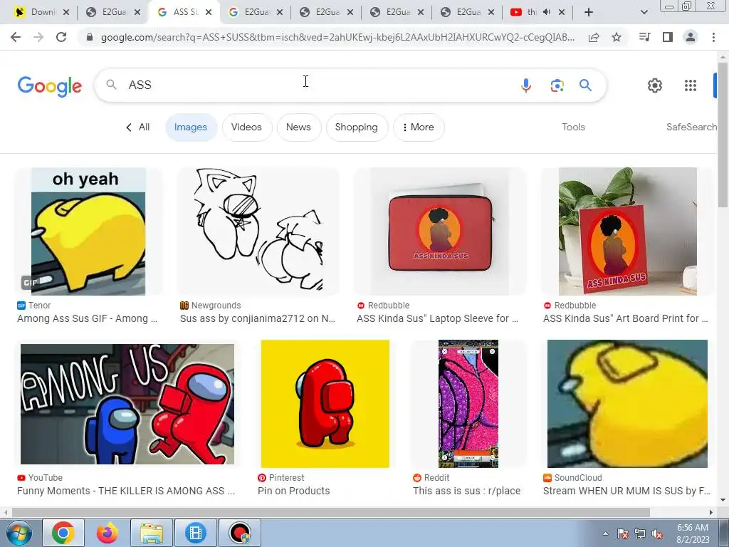Viewport: 729px width, 547px height.
Task: Open Google quick settings gear
Action: [655, 85]
